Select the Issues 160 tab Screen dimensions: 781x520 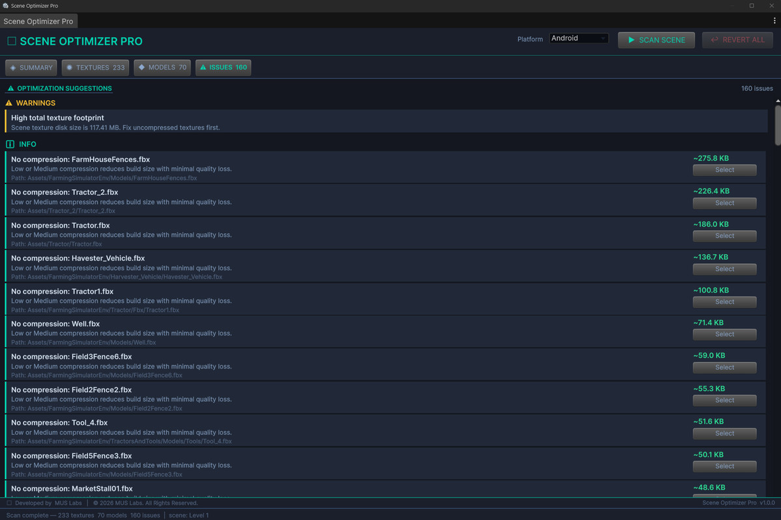223,68
